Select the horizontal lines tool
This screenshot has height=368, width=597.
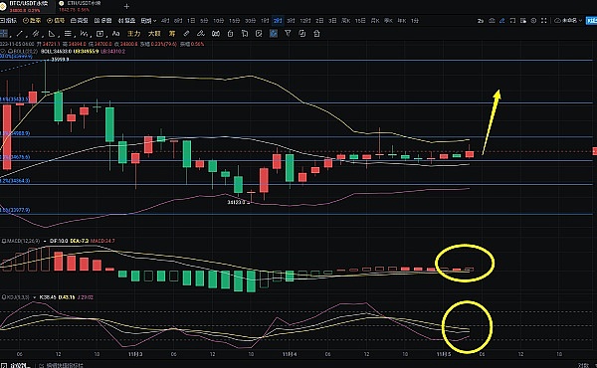coord(68,34)
